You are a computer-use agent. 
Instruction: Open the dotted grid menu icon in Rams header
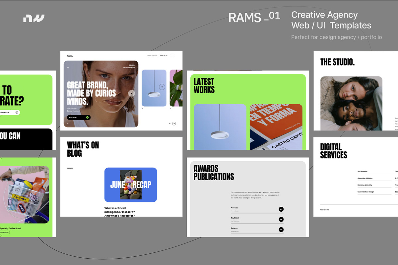173,56
